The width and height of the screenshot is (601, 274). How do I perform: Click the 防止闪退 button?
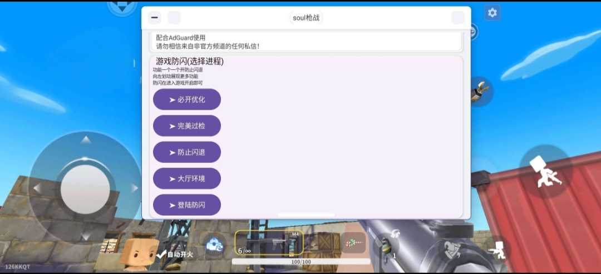tap(186, 152)
